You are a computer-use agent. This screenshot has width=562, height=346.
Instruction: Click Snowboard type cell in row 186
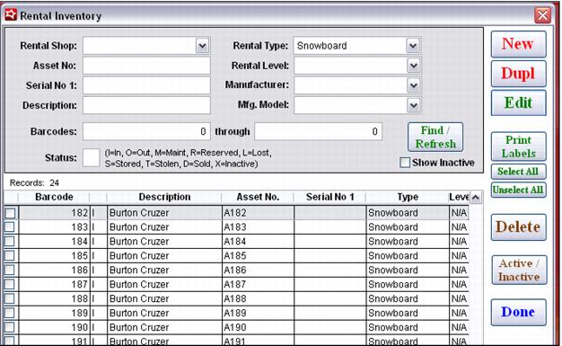(408, 271)
